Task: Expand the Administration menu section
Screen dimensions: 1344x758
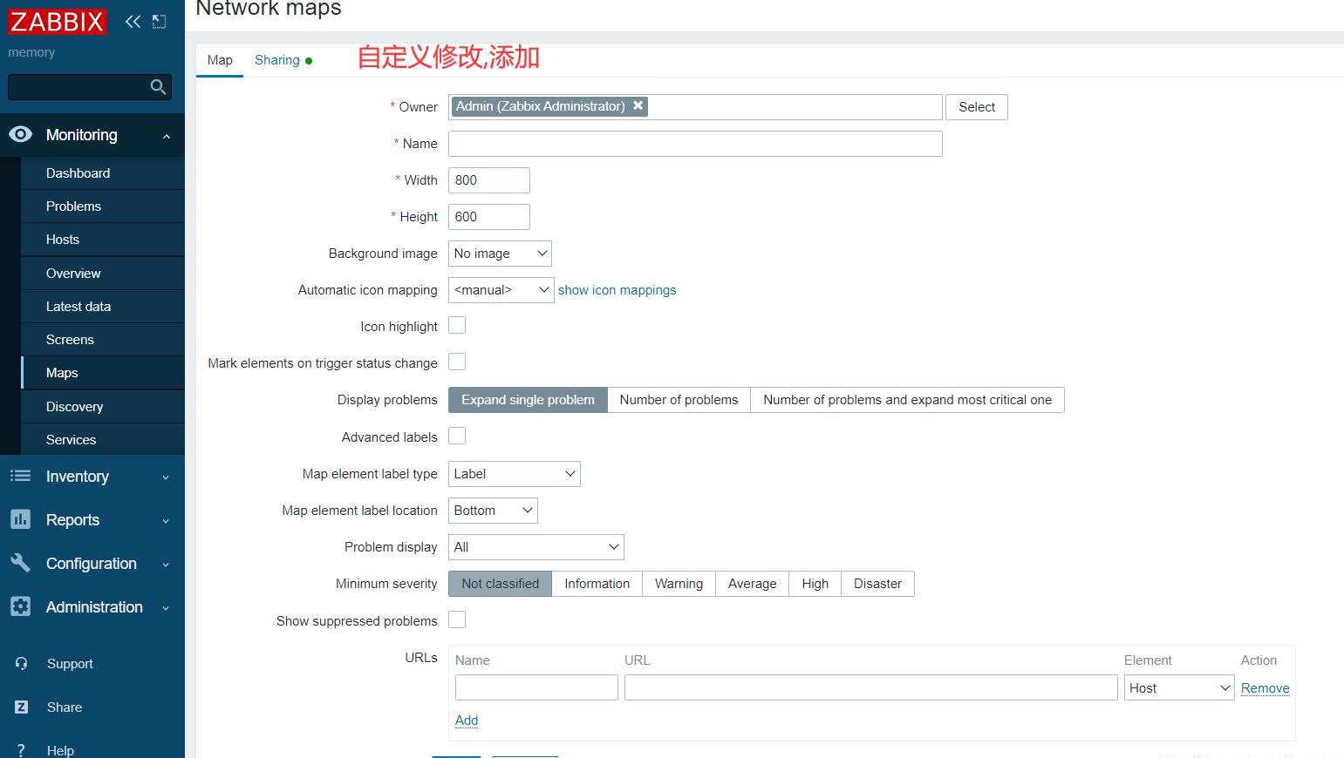Action: coord(166,608)
